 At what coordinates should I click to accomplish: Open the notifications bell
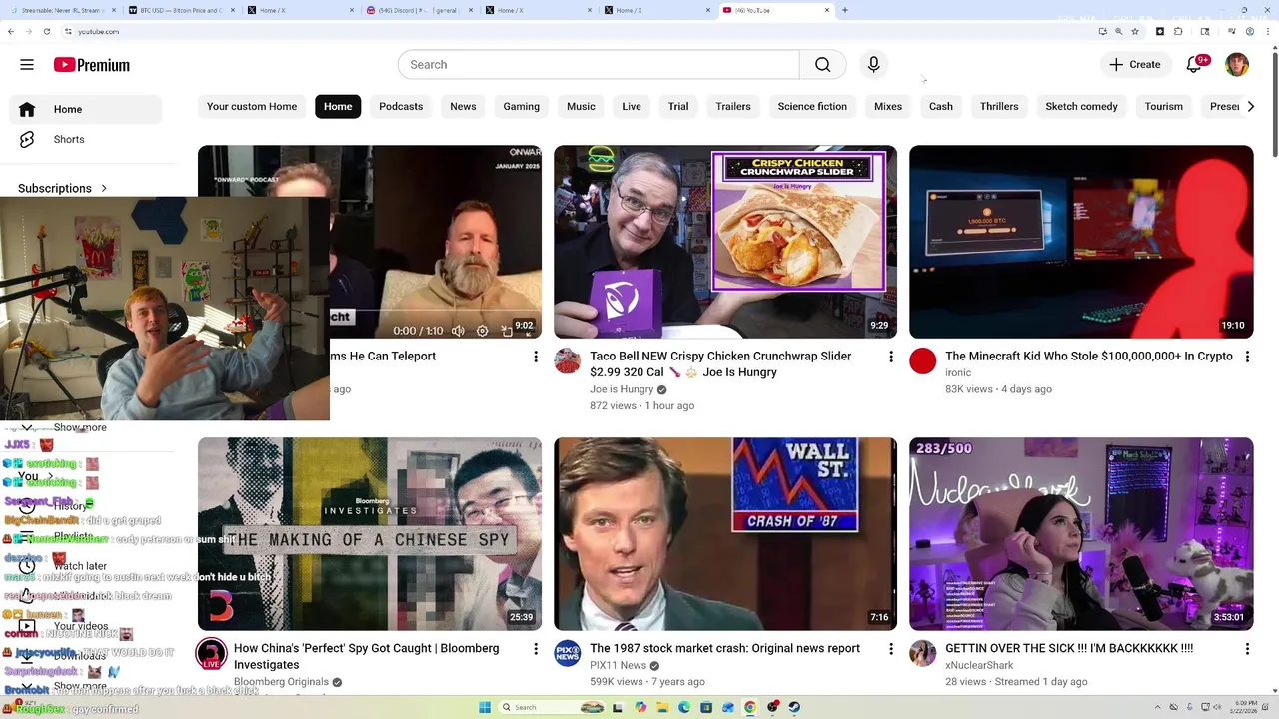(1194, 65)
